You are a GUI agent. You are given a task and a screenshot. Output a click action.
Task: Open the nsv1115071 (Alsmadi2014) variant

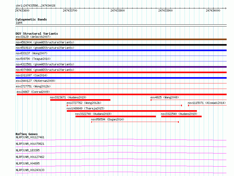pos(207,103)
